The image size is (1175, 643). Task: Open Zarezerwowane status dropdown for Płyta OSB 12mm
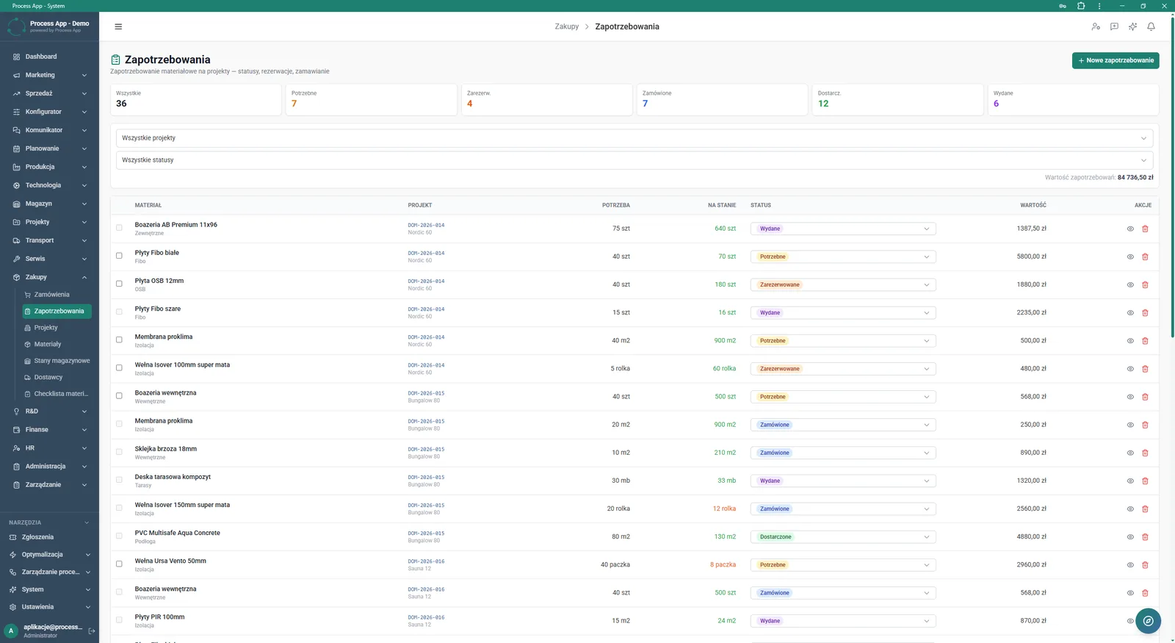coord(843,284)
